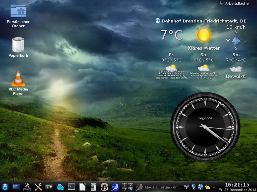Click the date Fr 27 Dezember 2013
The height and width of the screenshot is (192, 257).
point(238,190)
